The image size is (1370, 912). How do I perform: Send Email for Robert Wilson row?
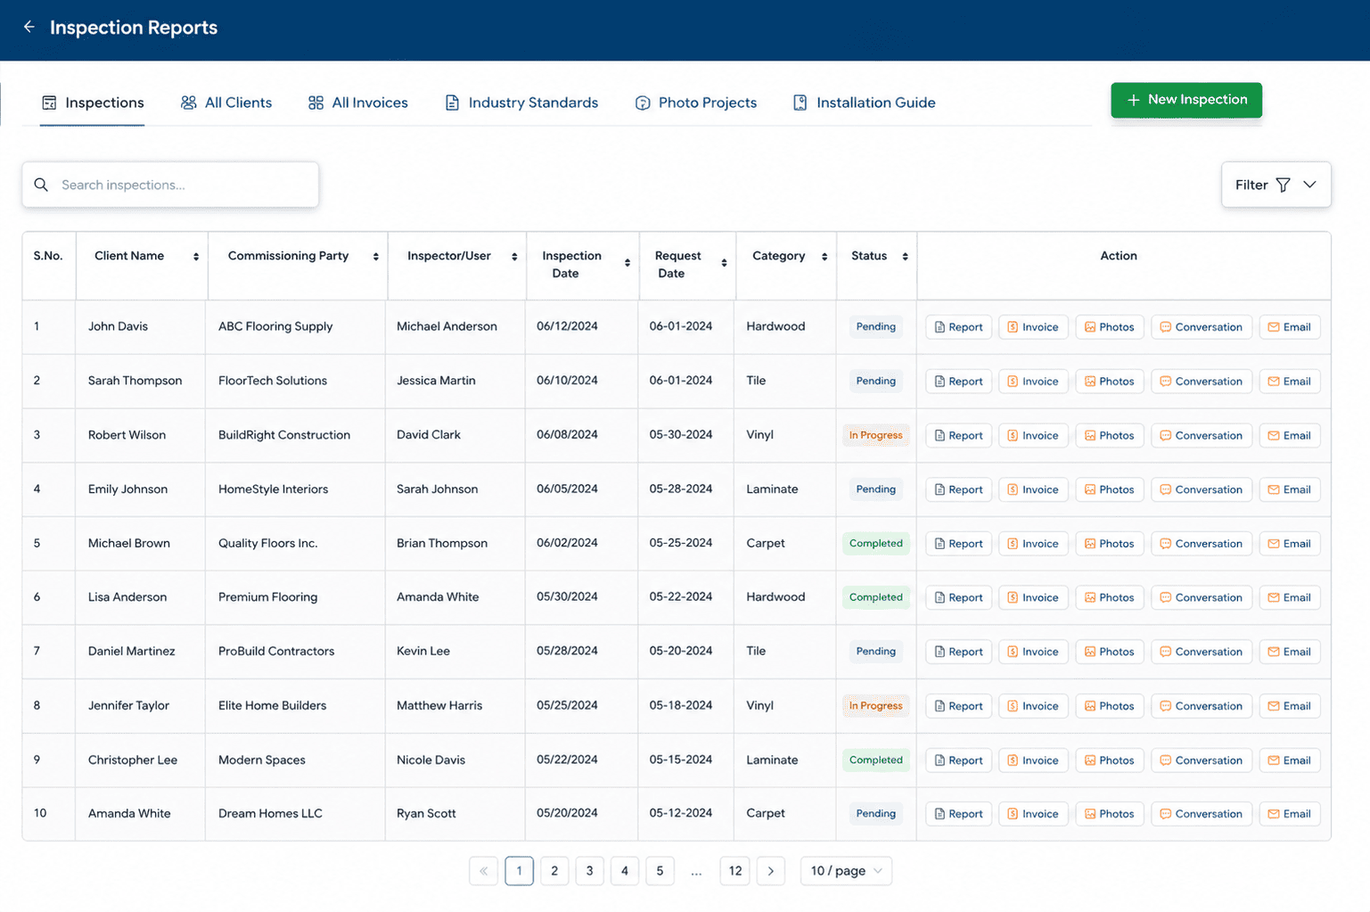[x=1290, y=436]
